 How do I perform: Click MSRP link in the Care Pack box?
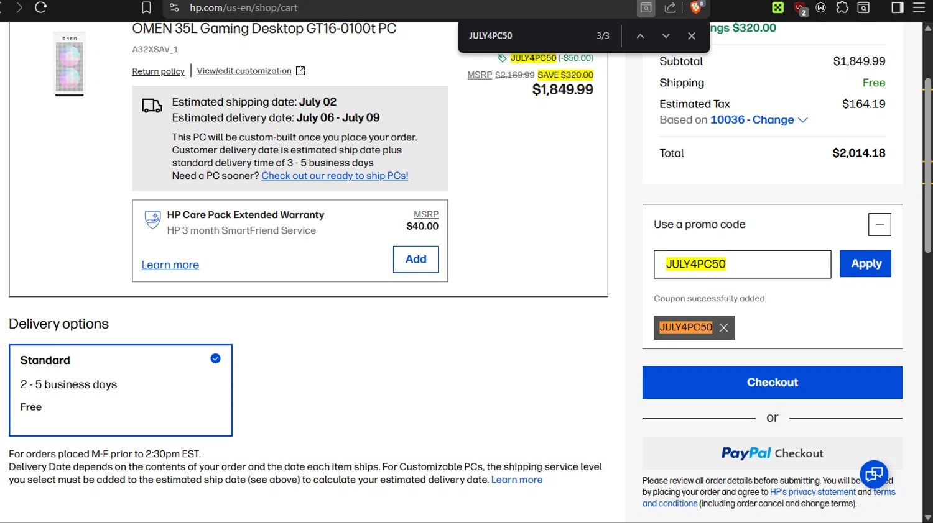pos(426,214)
